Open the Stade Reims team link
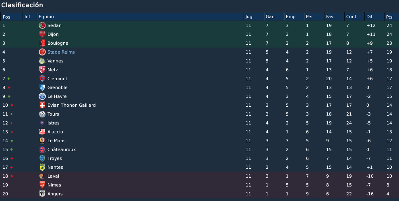Viewport: 399px width, 201px height. [61, 52]
